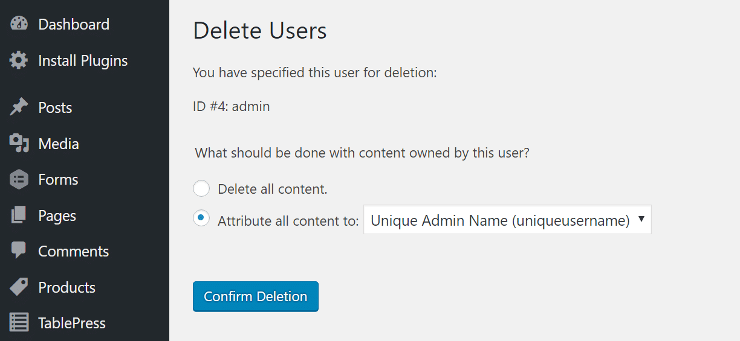
Task: Click the Media camera-music icon
Action: click(x=19, y=144)
